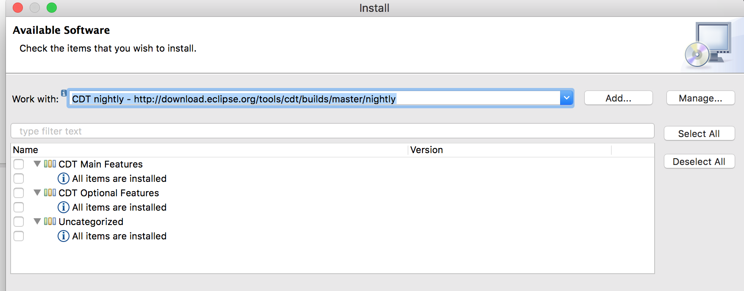
Task: Click info icon under CDT Optional Features
Action: [63, 207]
